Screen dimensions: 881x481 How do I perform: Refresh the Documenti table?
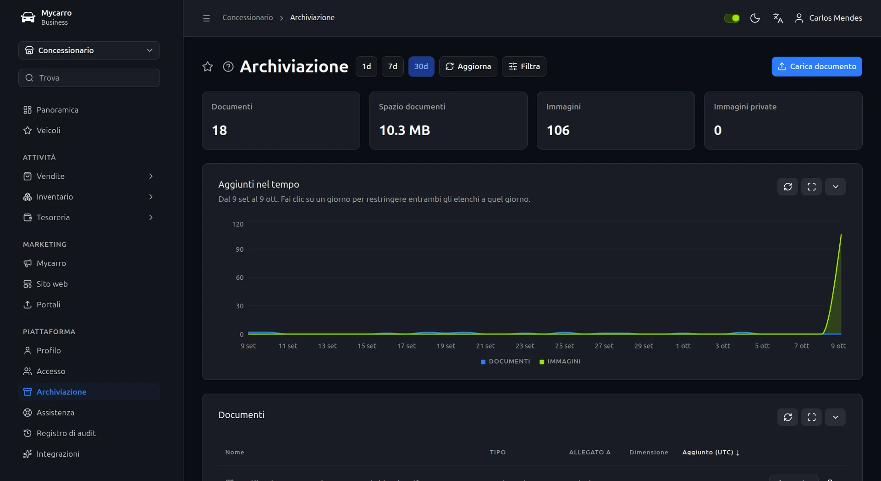(x=787, y=417)
